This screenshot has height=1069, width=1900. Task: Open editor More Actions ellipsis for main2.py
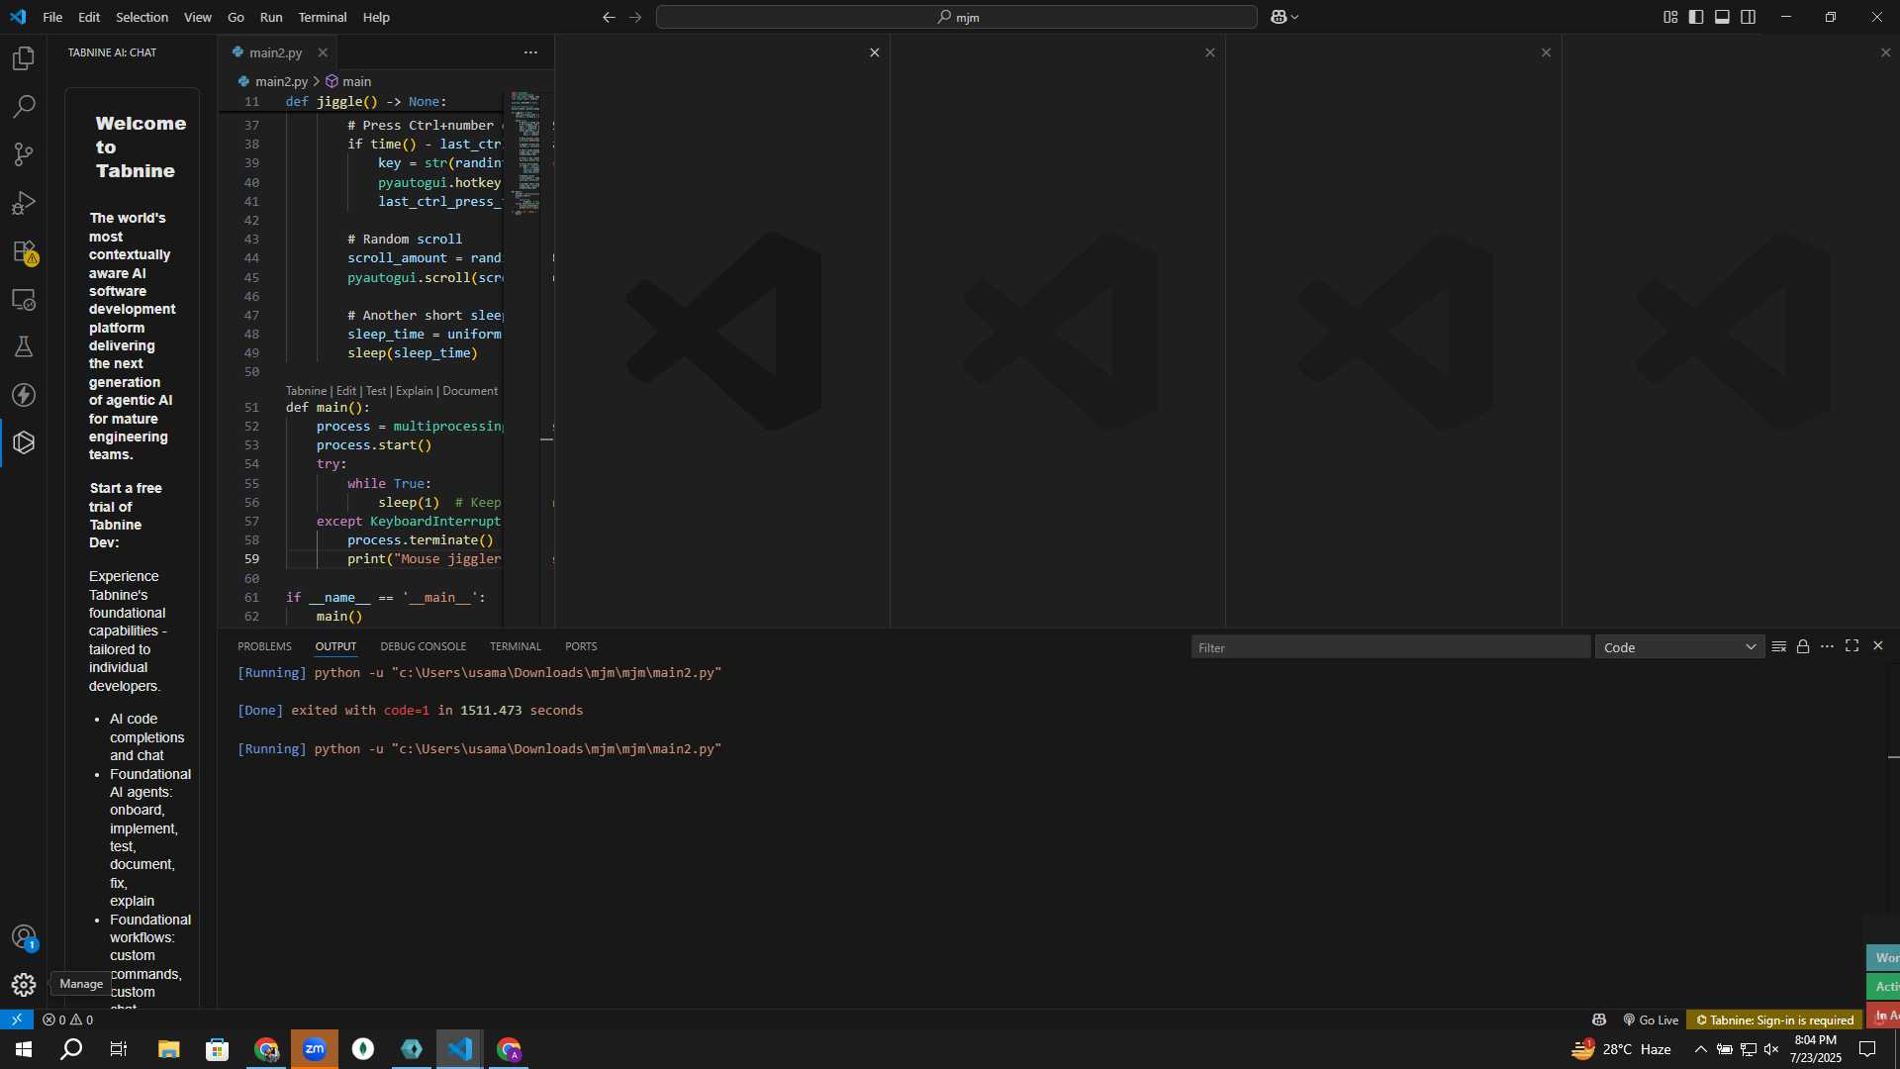(530, 52)
